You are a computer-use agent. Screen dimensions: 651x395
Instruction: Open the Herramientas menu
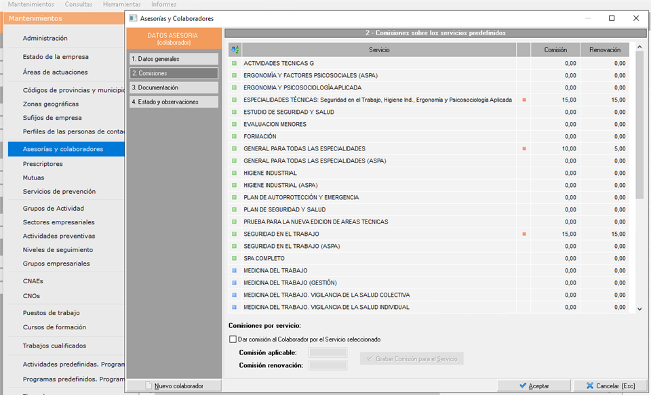(x=121, y=4)
